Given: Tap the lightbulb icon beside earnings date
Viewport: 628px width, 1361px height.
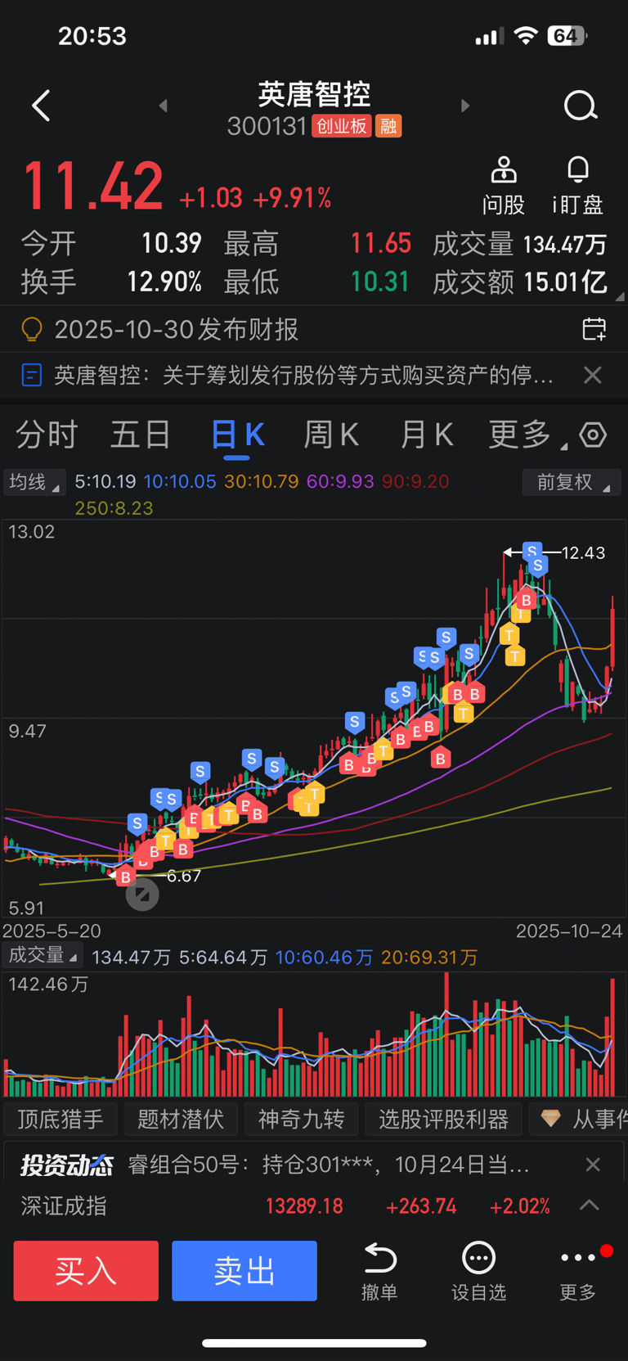Looking at the screenshot, I should click(31, 330).
